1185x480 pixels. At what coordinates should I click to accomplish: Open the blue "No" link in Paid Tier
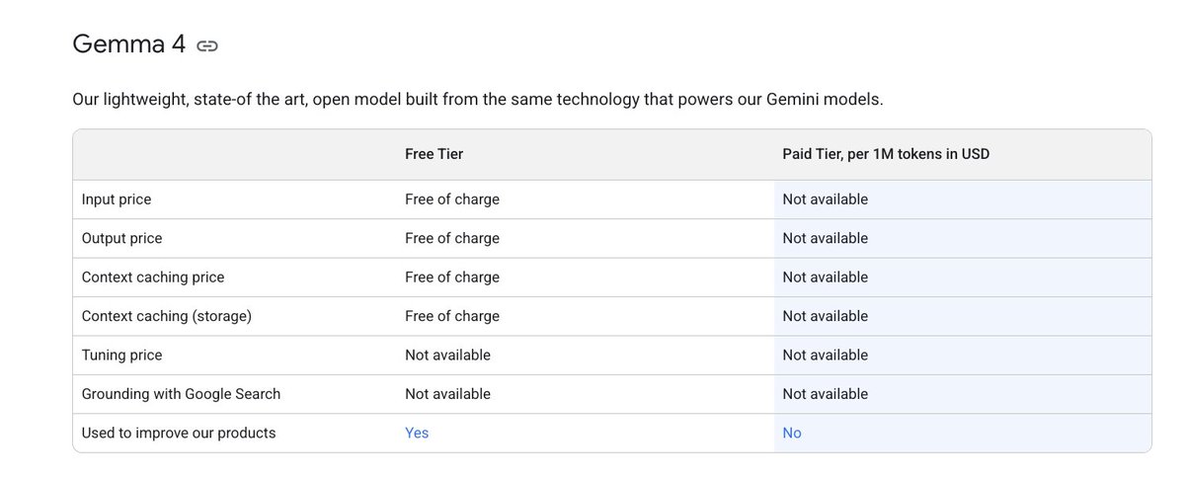792,433
